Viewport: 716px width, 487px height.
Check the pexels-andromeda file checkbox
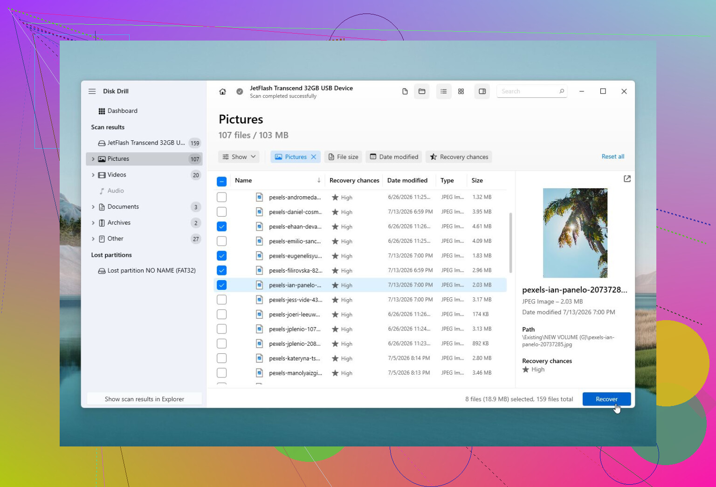click(222, 197)
